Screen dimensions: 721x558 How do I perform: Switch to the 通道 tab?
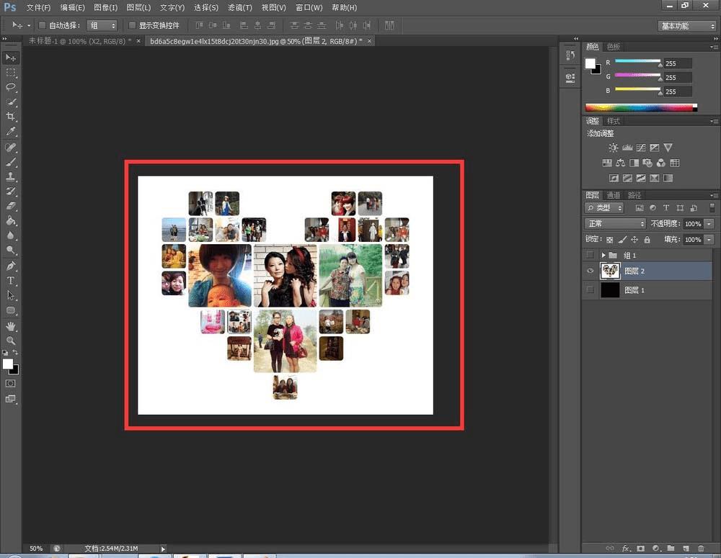coord(613,195)
